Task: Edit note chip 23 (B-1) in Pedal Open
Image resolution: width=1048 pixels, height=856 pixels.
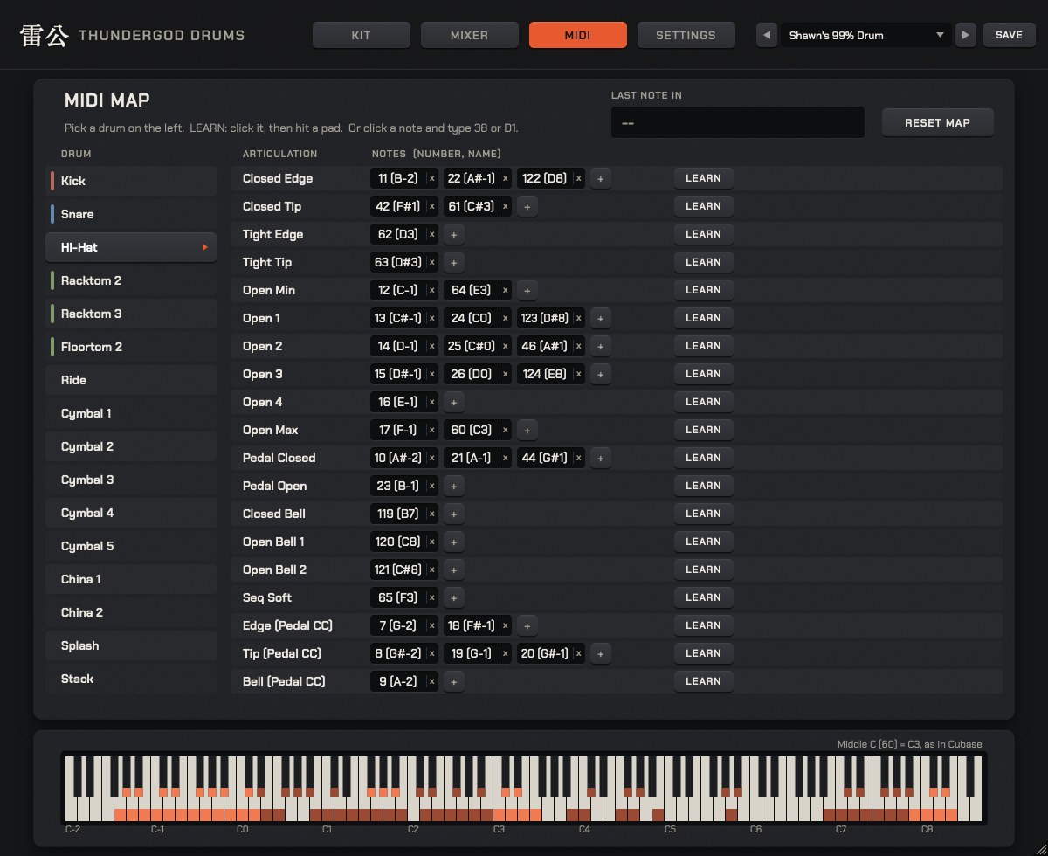Action: tap(398, 486)
